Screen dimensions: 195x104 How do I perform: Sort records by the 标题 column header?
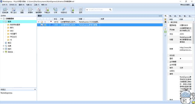(89, 19)
